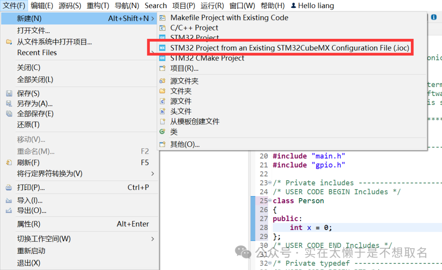Screen dimensions: 442x270
Task: Click the 源文件 source file icon
Action: click(x=162, y=101)
